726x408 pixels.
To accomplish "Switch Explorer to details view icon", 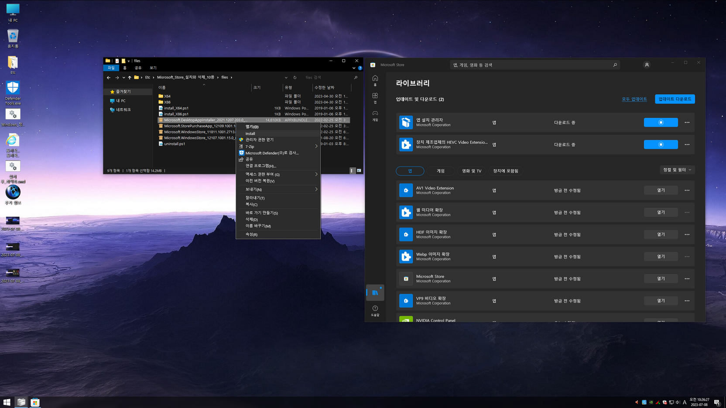I will coord(352,170).
